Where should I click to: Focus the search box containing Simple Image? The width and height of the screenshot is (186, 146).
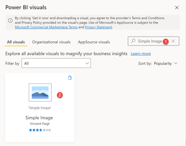(153, 41)
